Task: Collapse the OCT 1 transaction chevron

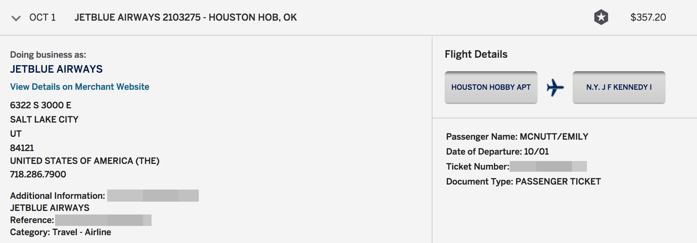Action: click(16, 18)
